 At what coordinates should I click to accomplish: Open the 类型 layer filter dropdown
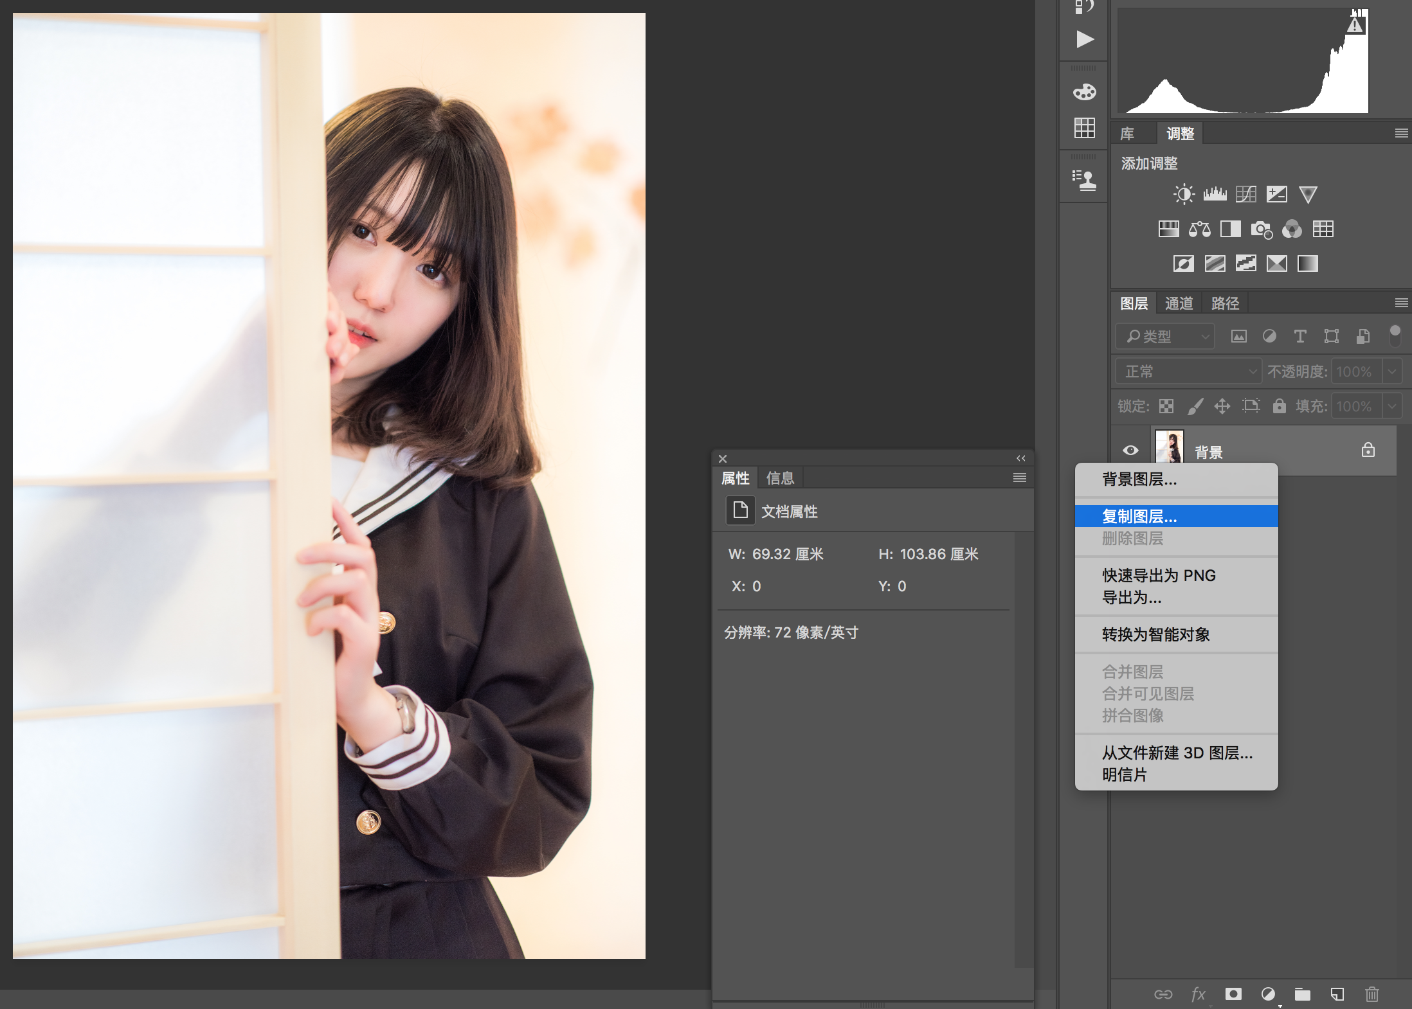1165,336
